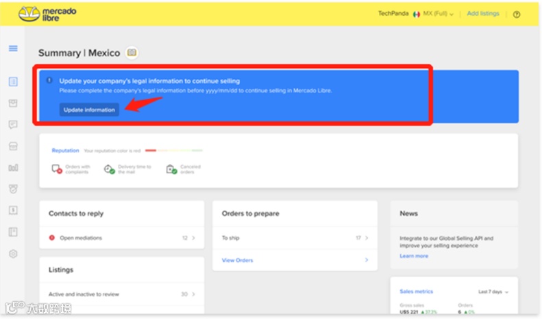
Task: Click Delivery time to the mail label
Action: pyautogui.click(x=134, y=169)
